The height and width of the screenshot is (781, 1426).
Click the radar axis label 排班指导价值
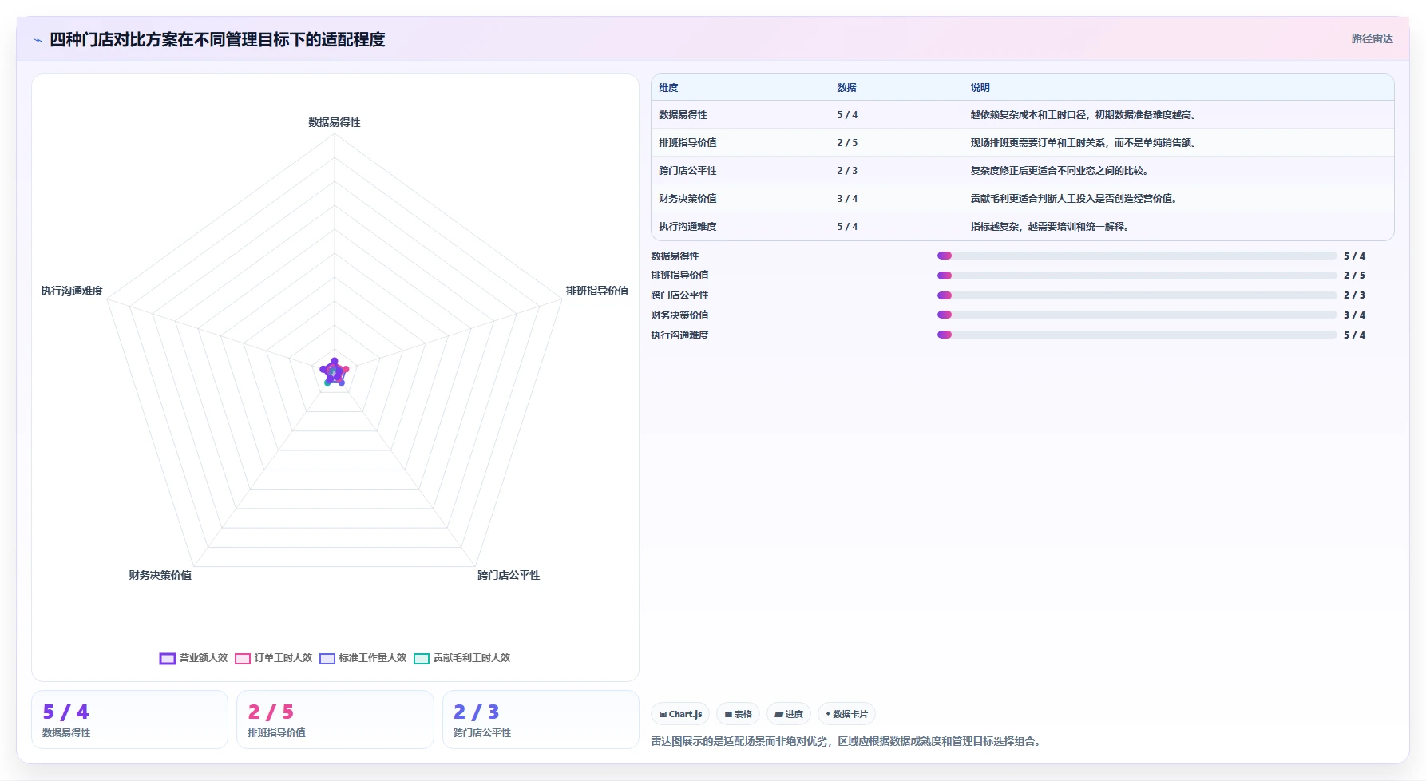point(597,291)
